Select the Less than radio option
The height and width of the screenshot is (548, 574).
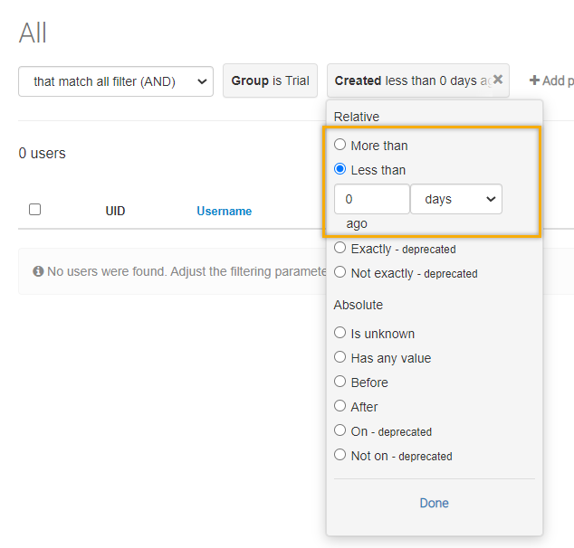[340, 169]
